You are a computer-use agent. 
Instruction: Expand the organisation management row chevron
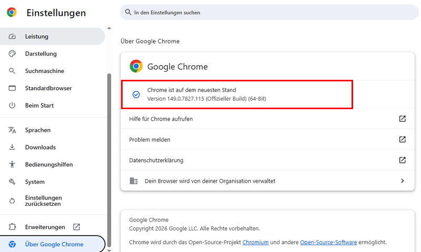(x=402, y=181)
